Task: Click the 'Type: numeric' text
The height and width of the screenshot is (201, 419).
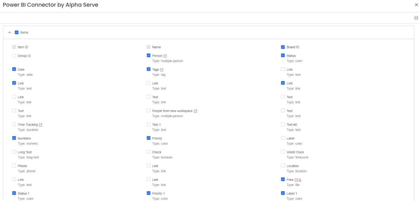Action: pos(28,143)
